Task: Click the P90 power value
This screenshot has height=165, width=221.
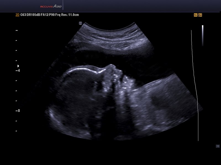Action: pyautogui.click(x=52, y=15)
